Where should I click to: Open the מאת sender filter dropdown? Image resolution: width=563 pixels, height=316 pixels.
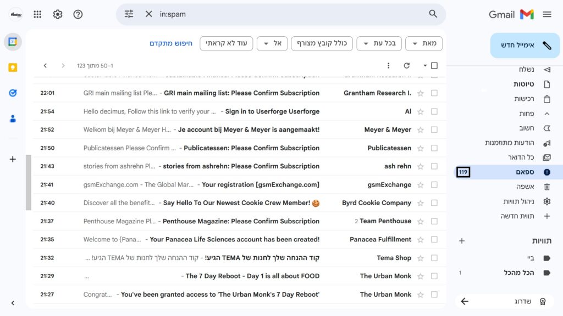[424, 43]
